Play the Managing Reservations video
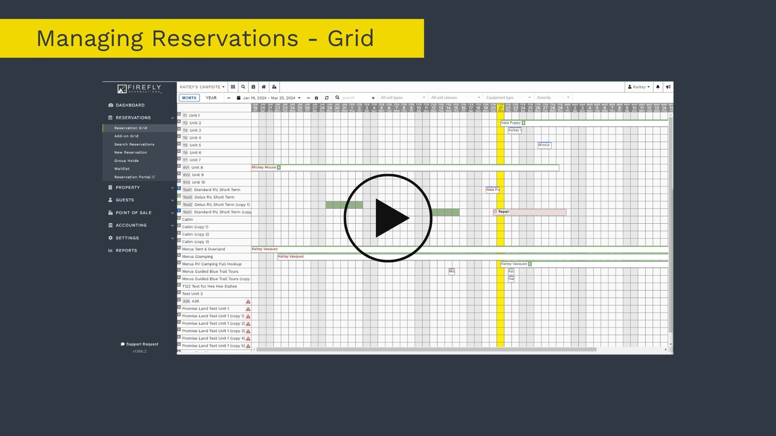Viewport: 776px width, 436px height. pos(388,218)
